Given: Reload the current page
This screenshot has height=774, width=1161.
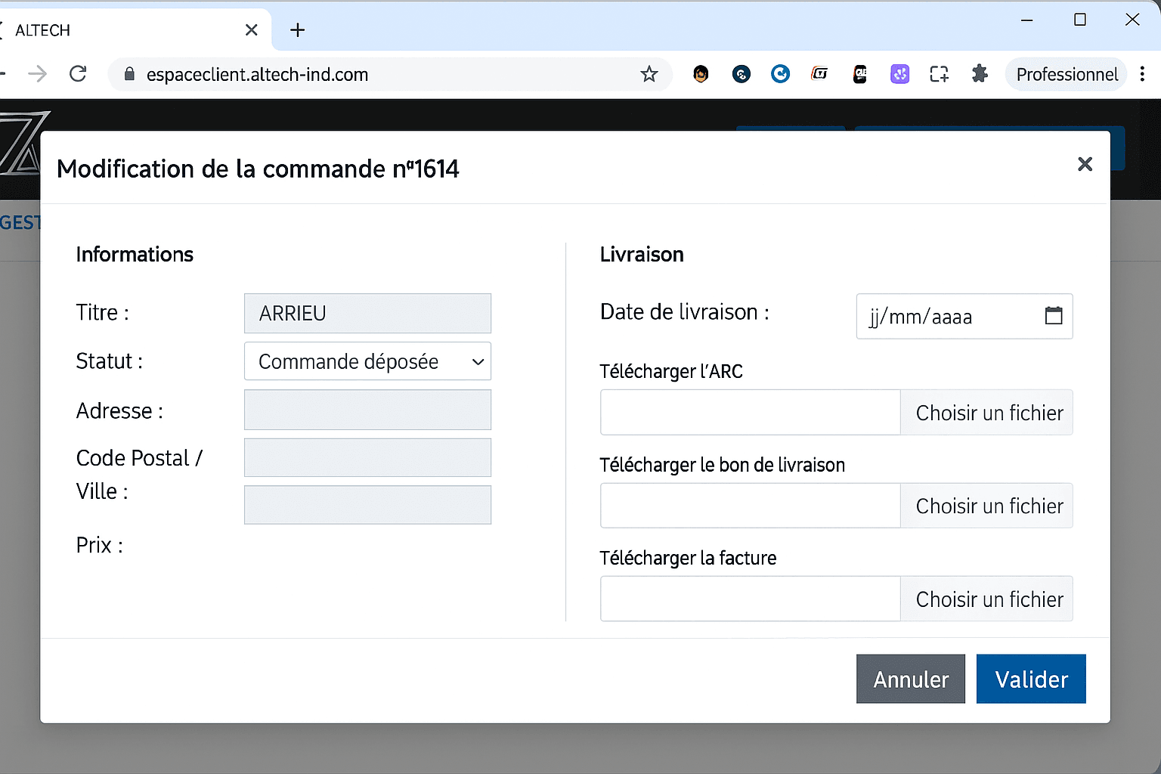Looking at the screenshot, I should [78, 74].
